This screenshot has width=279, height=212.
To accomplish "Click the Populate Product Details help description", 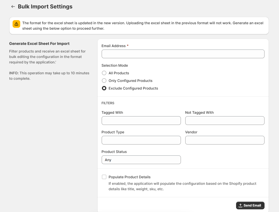I will [x=182, y=186].
